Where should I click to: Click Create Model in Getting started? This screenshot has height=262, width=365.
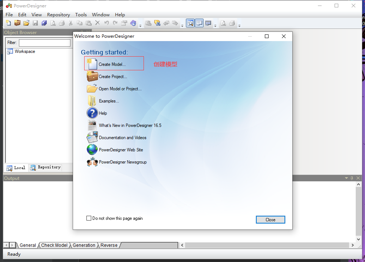112,64
